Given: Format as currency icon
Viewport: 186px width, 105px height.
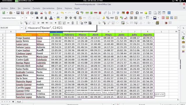Looking at the screenshot, I should [103, 18].
